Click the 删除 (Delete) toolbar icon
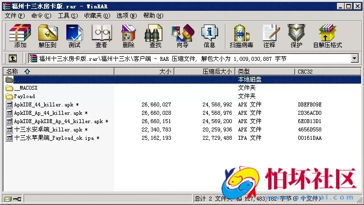364x205 pixels. (x=128, y=36)
